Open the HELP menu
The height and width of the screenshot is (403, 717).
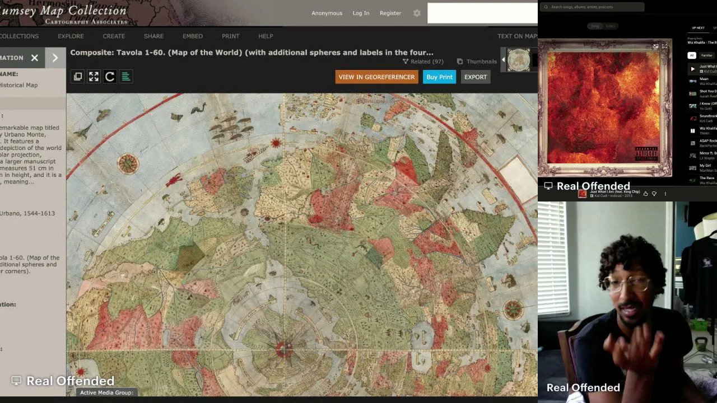[x=266, y=36]
